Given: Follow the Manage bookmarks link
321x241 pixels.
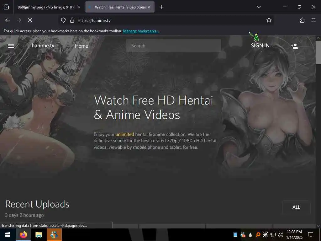Looking at the screenshot, I should [x=141, y=31].
